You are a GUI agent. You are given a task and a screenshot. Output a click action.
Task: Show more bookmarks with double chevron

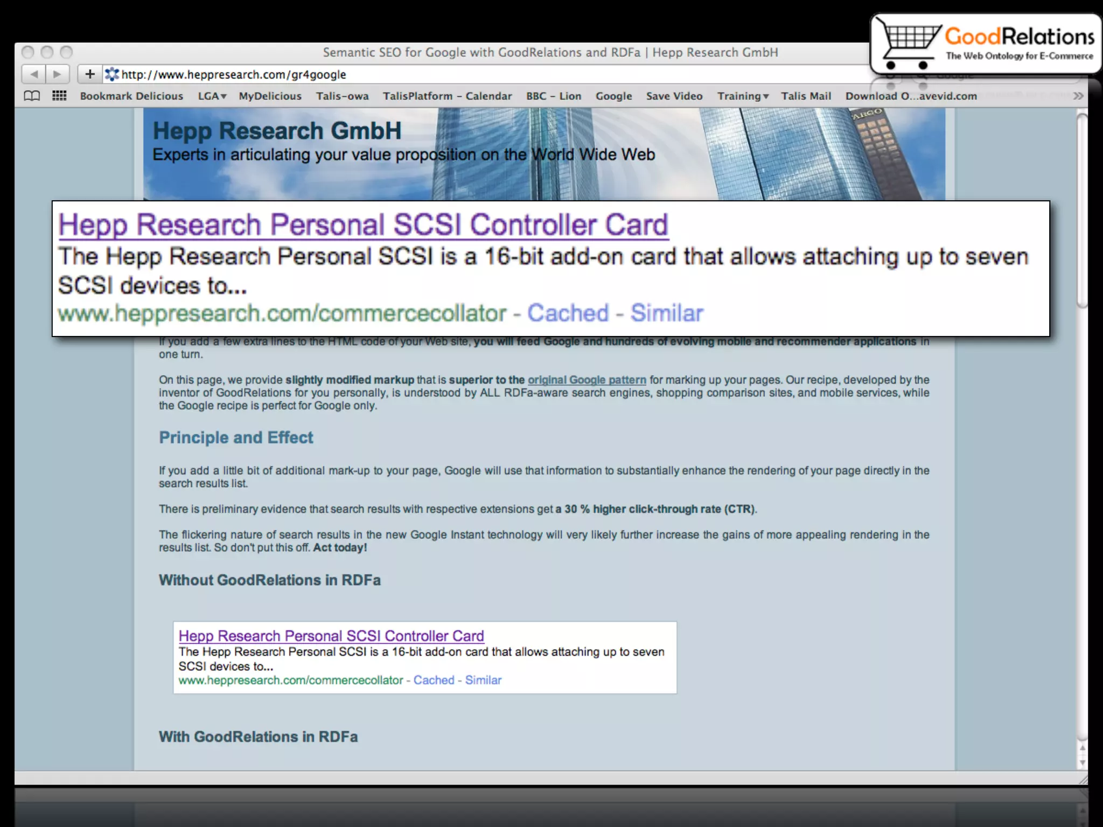(1078, 96)
